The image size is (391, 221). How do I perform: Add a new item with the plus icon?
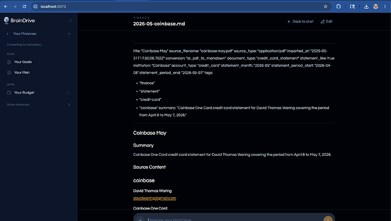pyautogui.click(x=69, y=33)
